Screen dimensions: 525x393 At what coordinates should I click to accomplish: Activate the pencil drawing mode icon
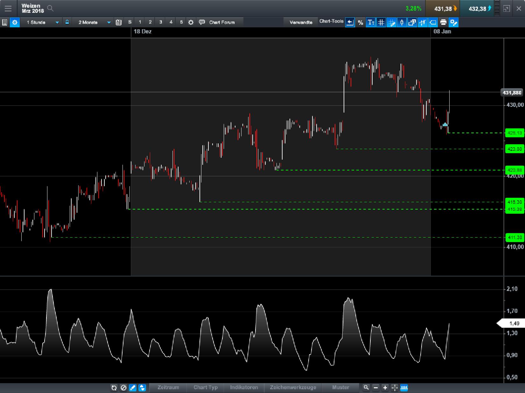(133, 388)
